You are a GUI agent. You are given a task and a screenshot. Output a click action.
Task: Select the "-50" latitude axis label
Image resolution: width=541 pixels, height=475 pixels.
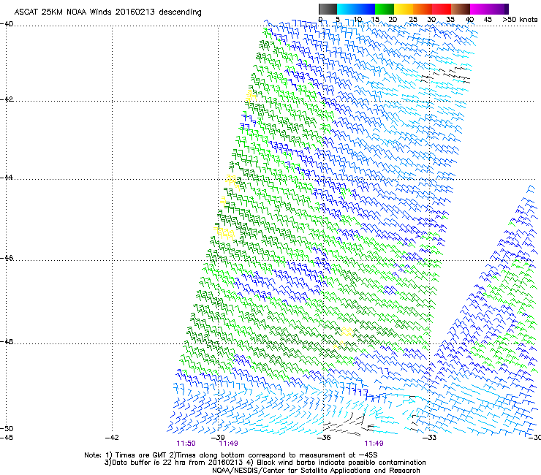pos(7,429)
